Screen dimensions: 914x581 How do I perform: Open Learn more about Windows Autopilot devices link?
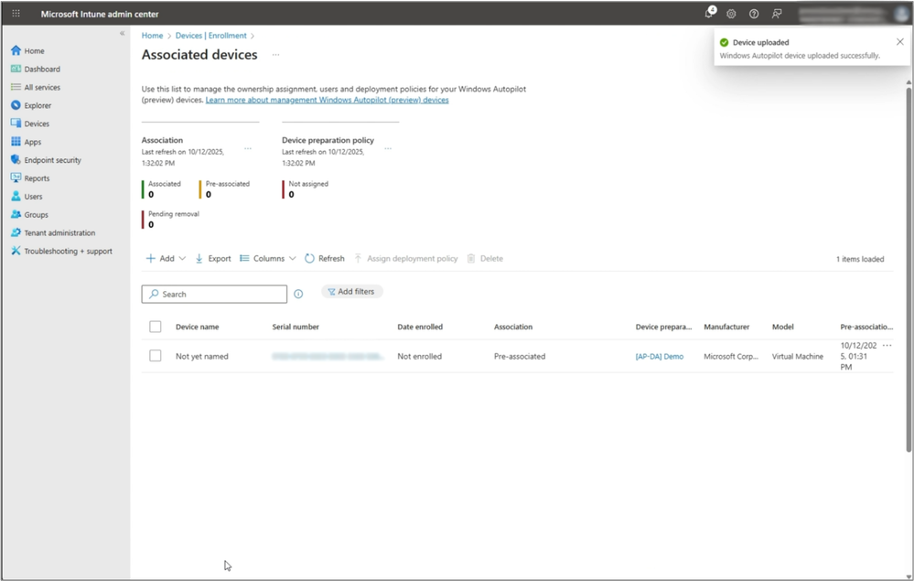click(327, 100)
